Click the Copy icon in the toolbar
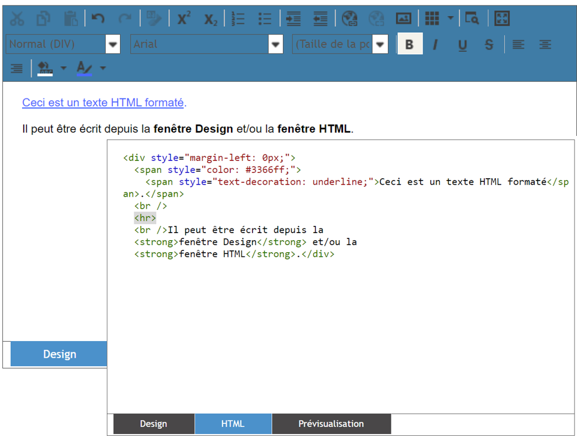577x437 pixels. 44,18
